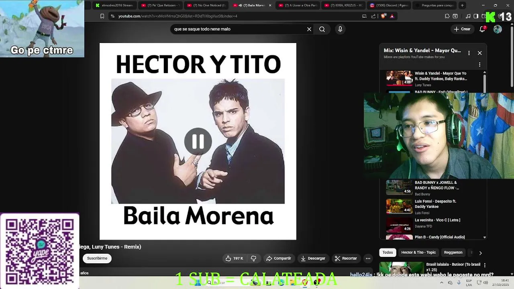This screenshot has width=514, height=289.
Task: Click the magnifier search button
Action: coord(322,29)
